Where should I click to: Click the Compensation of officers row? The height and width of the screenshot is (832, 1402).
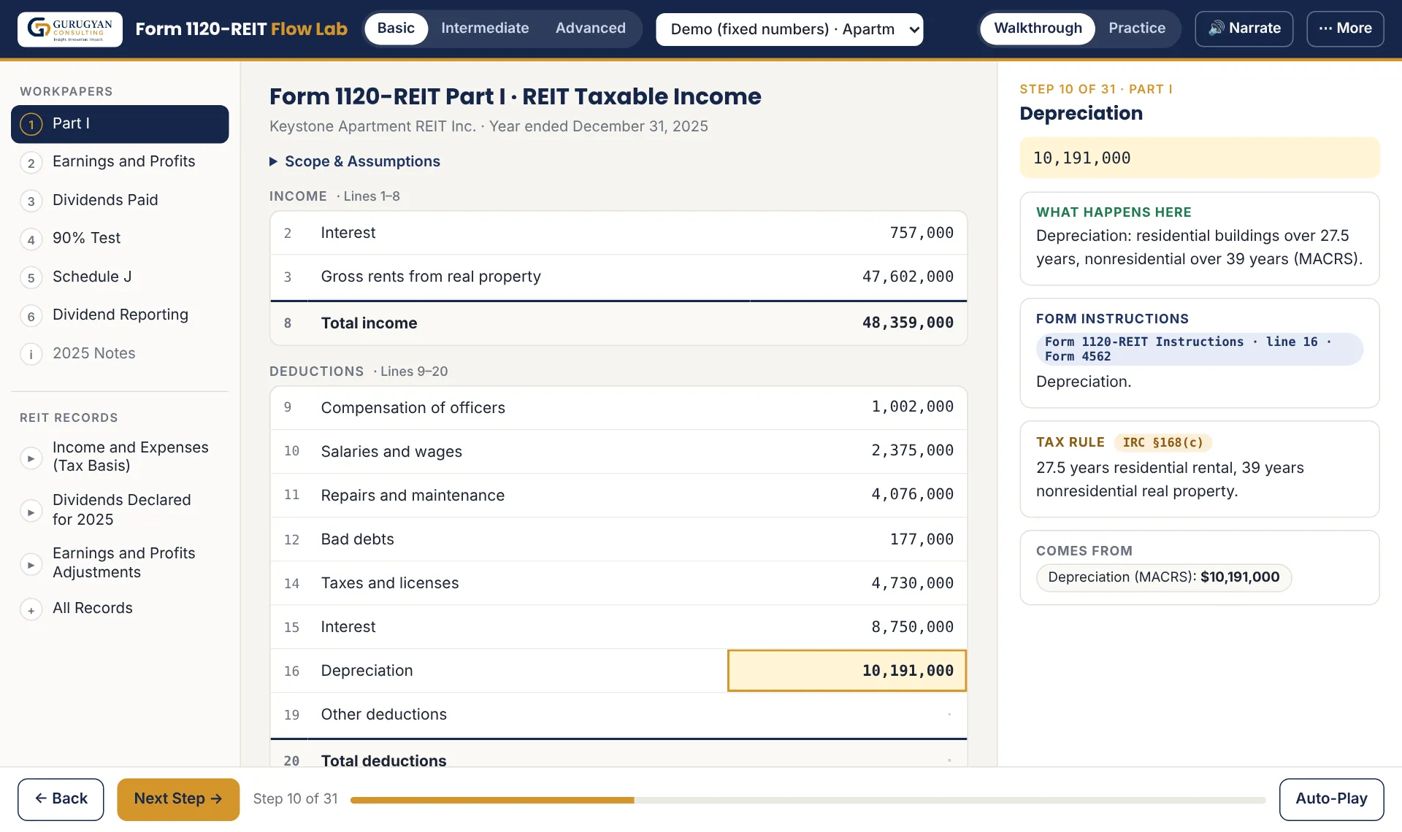(618, 407)
